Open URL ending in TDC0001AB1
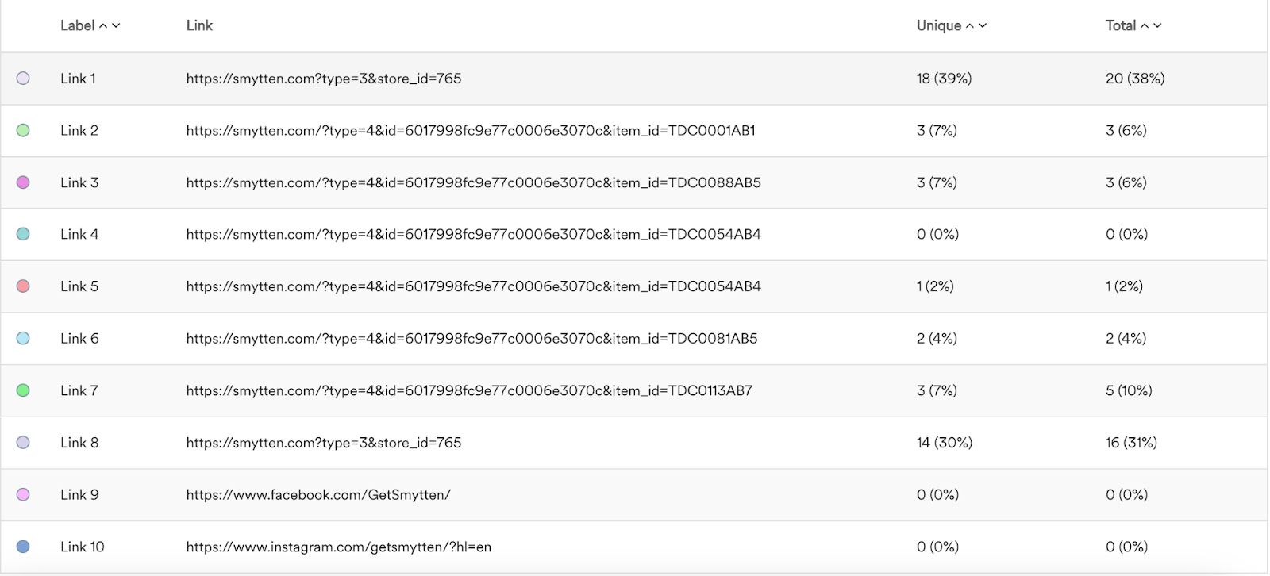Screen dimensions: 1270x576 471,130
